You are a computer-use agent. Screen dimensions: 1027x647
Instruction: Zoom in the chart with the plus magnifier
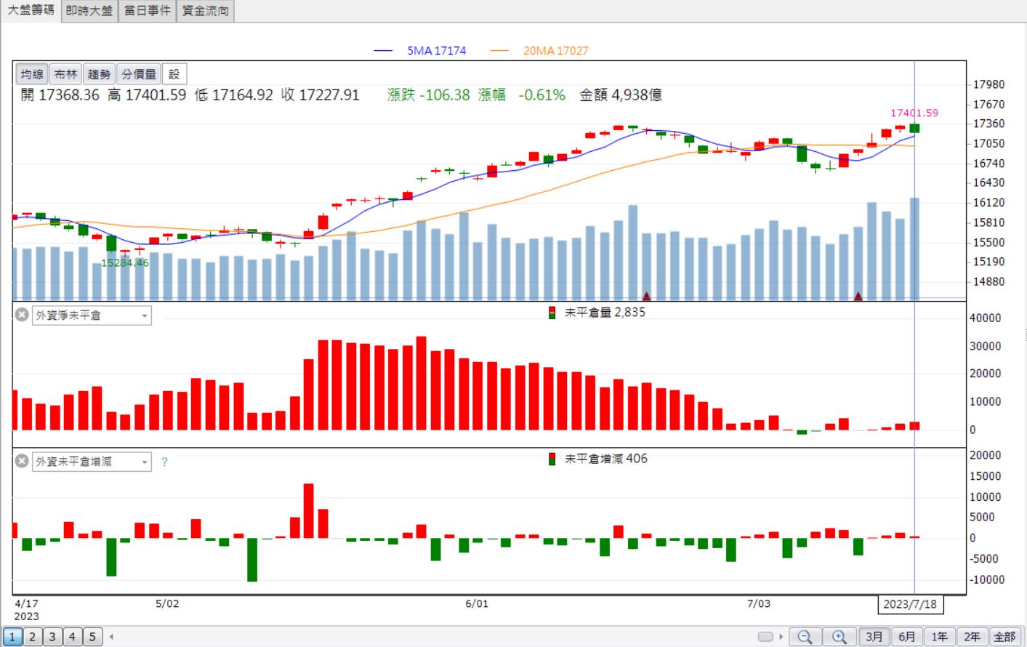point(839,637)
